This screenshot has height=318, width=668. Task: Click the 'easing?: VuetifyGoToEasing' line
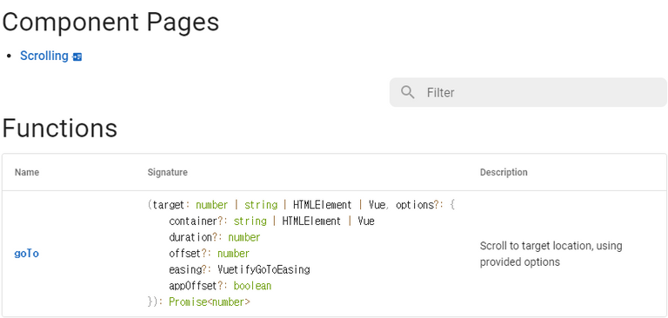click(x=239, y=270)
